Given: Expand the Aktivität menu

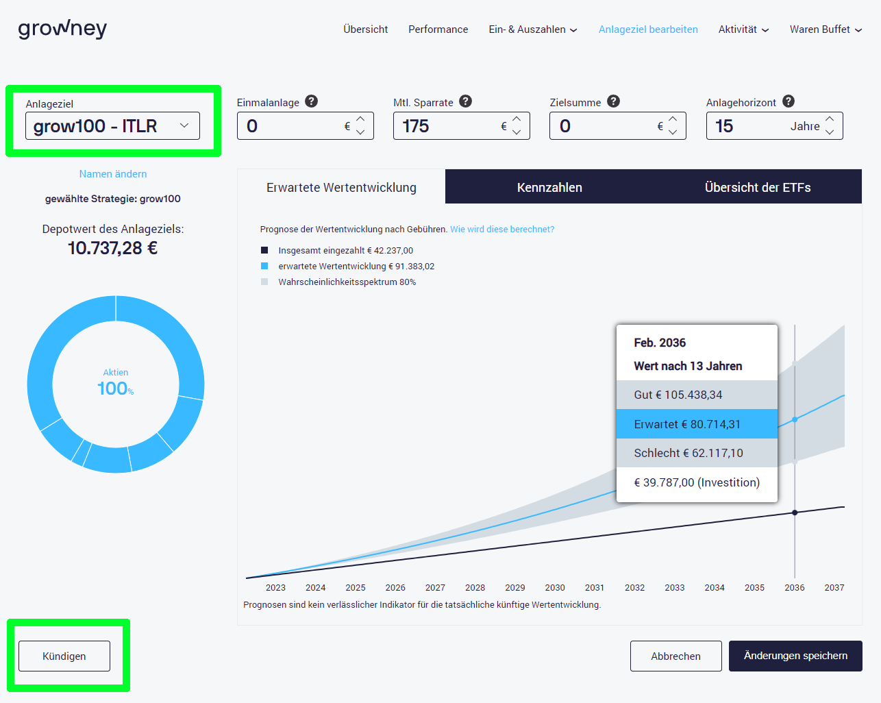Looking at the screenshot, I should [x=743, y=29].
